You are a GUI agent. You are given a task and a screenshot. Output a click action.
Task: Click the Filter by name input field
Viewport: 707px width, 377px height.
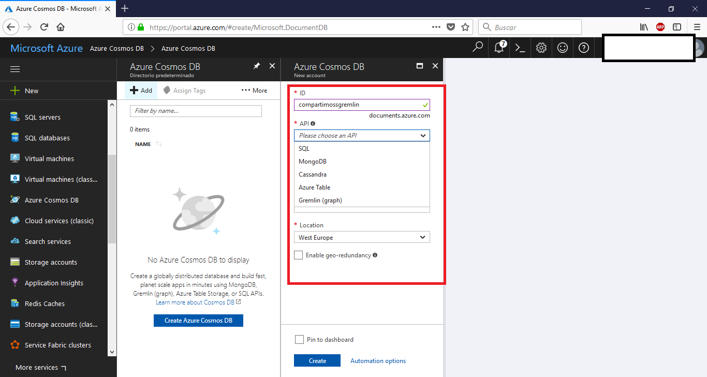196,111
